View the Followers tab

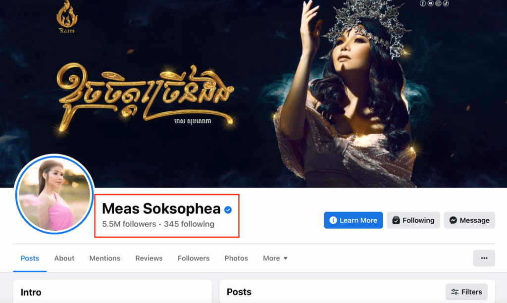(194, 258)
